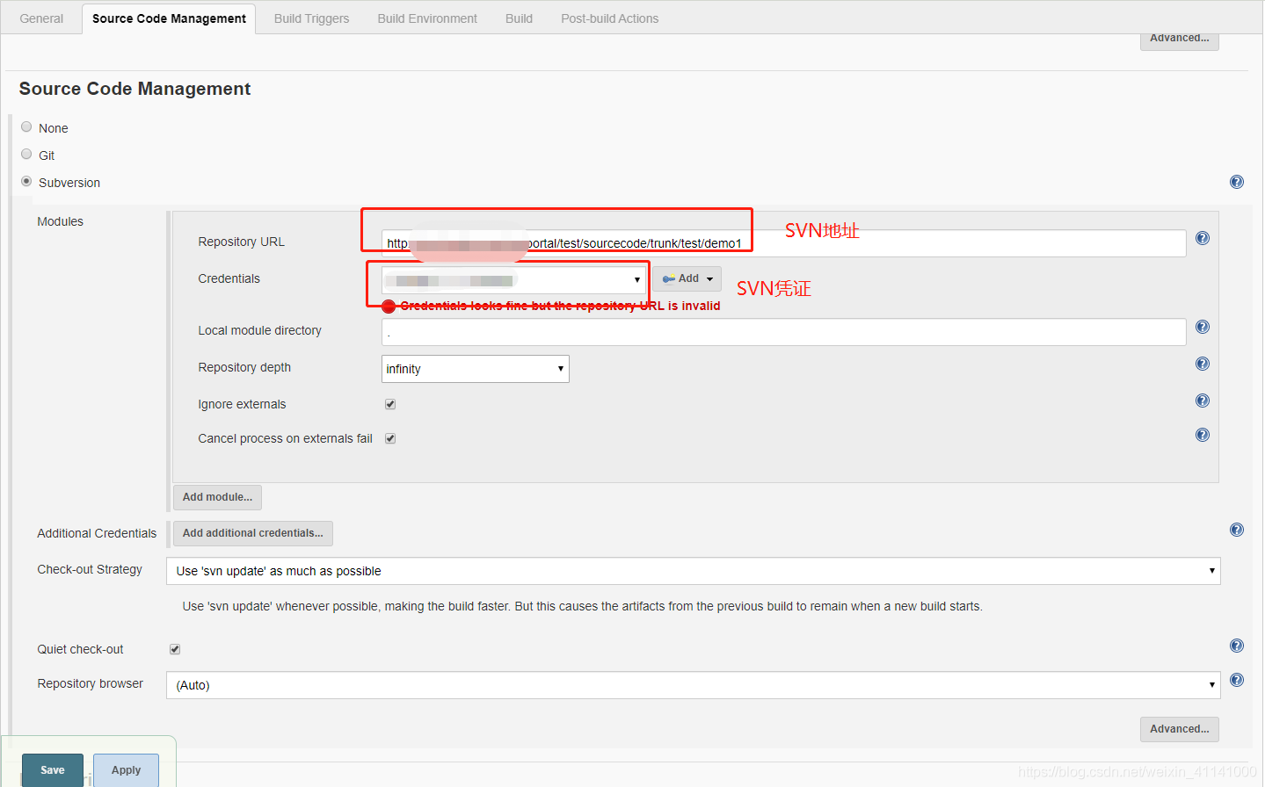Open help for Repository depth
Image resolution: width=1265 pixels, height=787 pixels.
pos(1203,364)
